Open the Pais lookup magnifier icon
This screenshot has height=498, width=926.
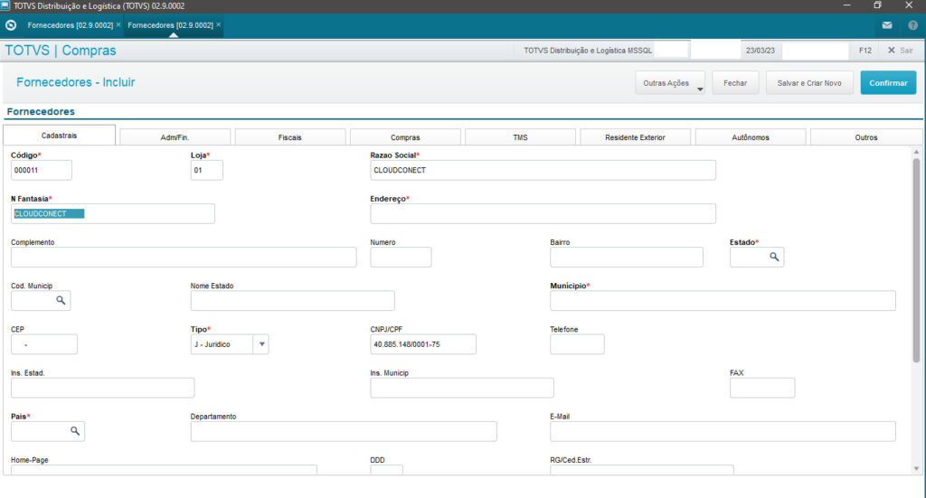coord(74,431)
